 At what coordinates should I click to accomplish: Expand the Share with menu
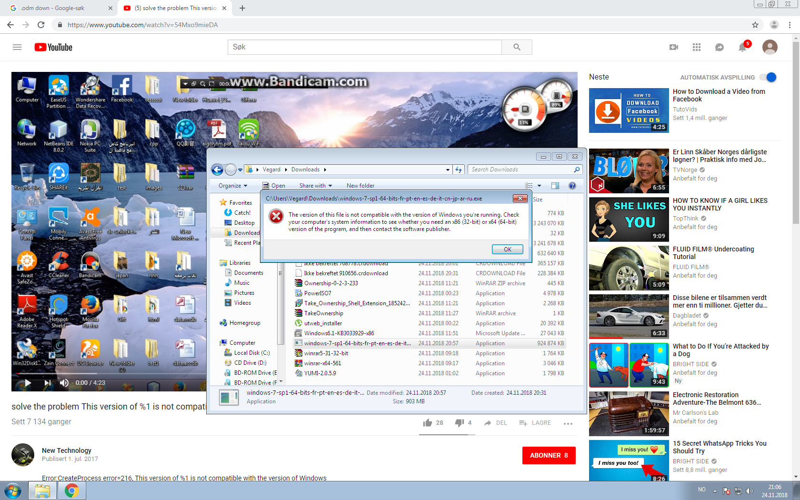pyautogui.click(x=315, y=186)
